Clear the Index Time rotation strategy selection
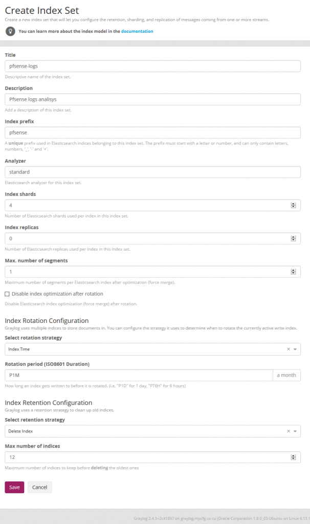 [x=289, y=349]
